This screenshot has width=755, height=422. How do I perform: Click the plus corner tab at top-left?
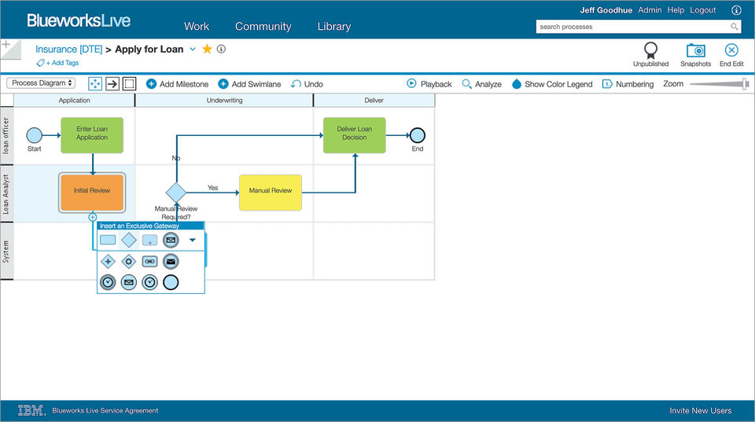click(x=7, y=46)
